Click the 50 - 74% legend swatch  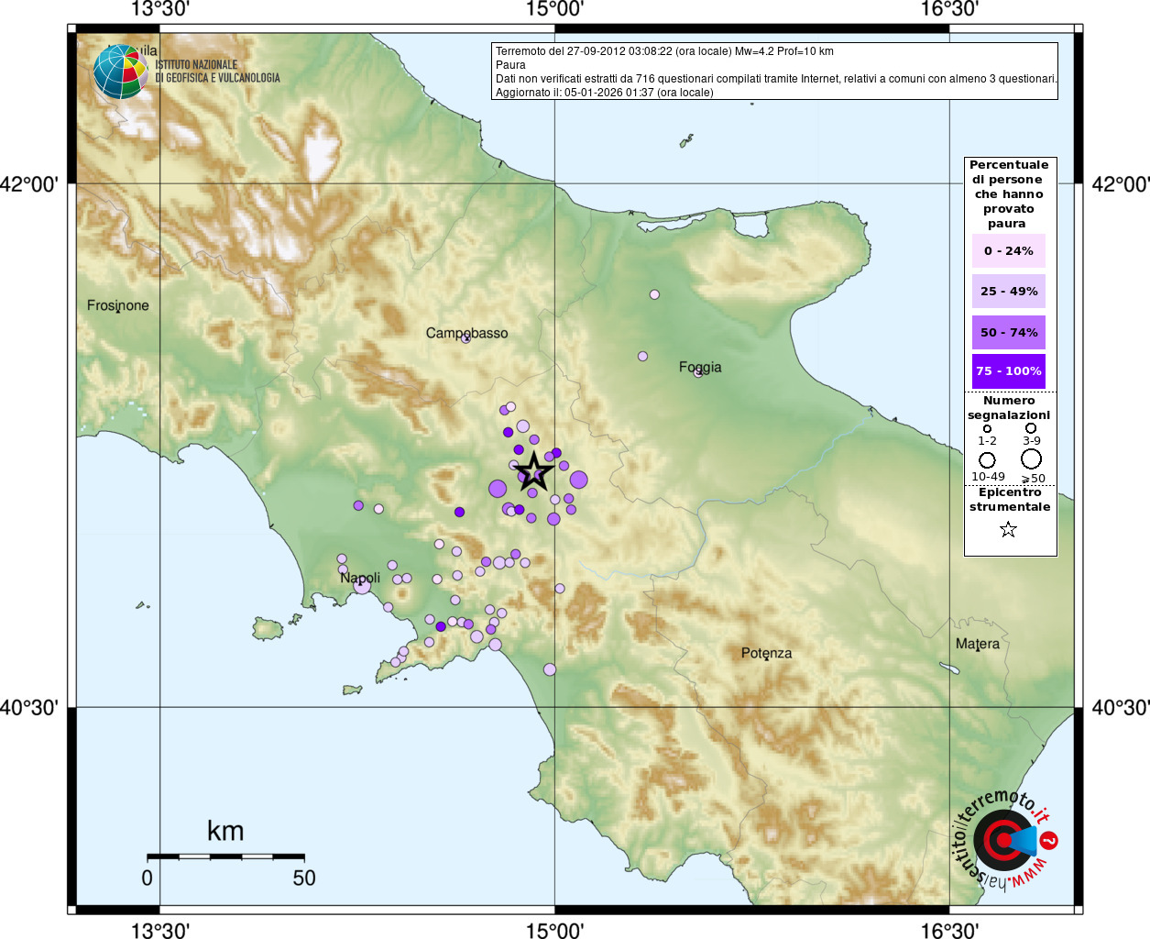click(1008, 332)
